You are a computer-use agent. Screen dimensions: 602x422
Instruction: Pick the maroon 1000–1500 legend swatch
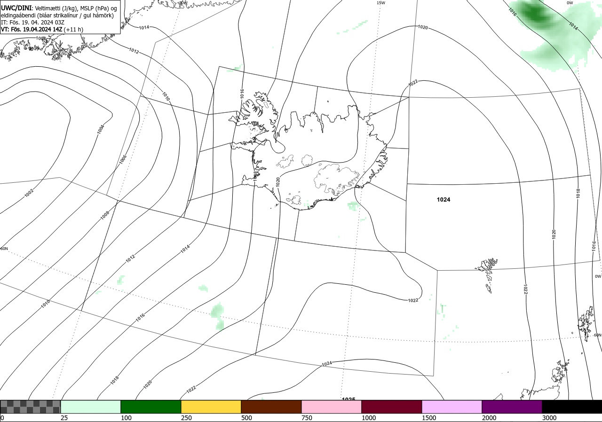pyautogui.click(x=392, y=406)
